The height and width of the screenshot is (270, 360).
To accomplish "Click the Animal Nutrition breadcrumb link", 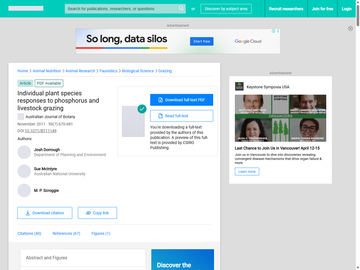I will click(47, 71).
